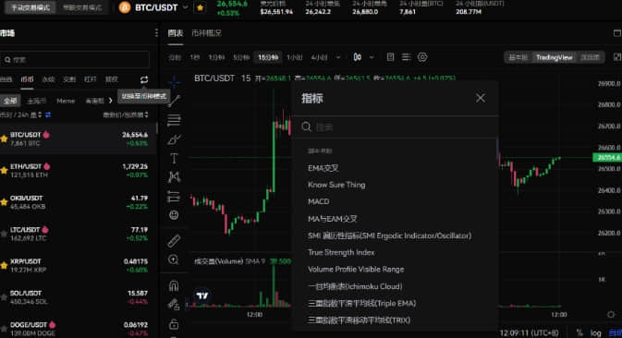The width and height of the screenshot is (622, 338).
Task: Select the ruler measure tool
Action: point(174,240)
